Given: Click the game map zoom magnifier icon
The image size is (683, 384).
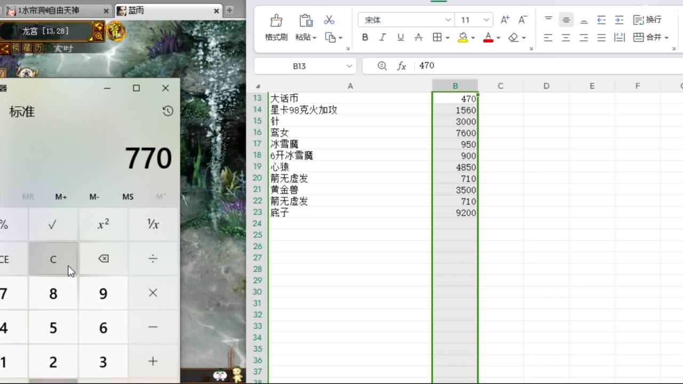Looking at the screenshot, I should [99, 36].
